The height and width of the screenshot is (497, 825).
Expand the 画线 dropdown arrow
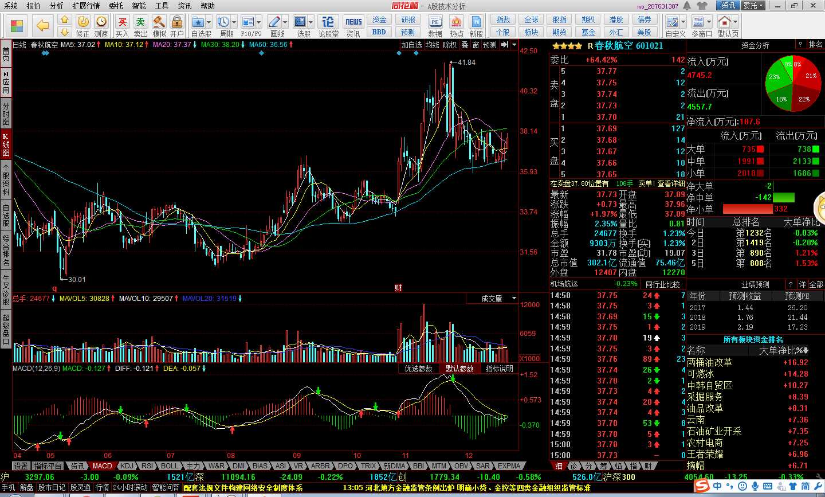click(x=285, y=22)
